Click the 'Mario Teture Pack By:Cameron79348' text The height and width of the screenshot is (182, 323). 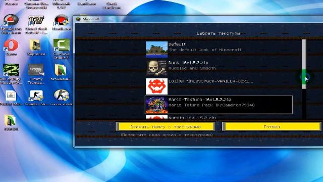211,105
